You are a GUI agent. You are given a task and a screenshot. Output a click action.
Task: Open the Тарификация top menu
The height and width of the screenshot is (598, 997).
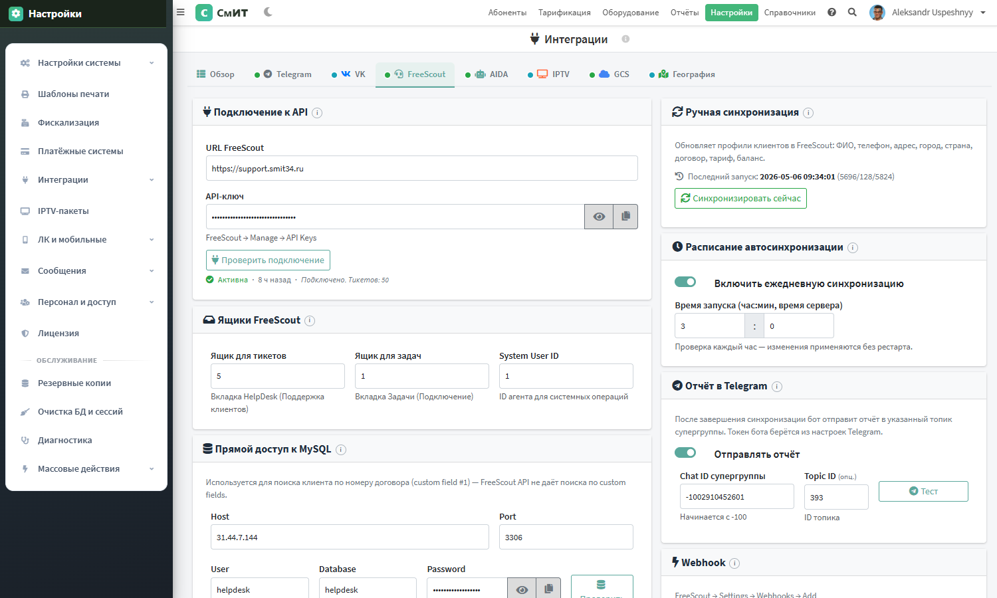[564, 13]
